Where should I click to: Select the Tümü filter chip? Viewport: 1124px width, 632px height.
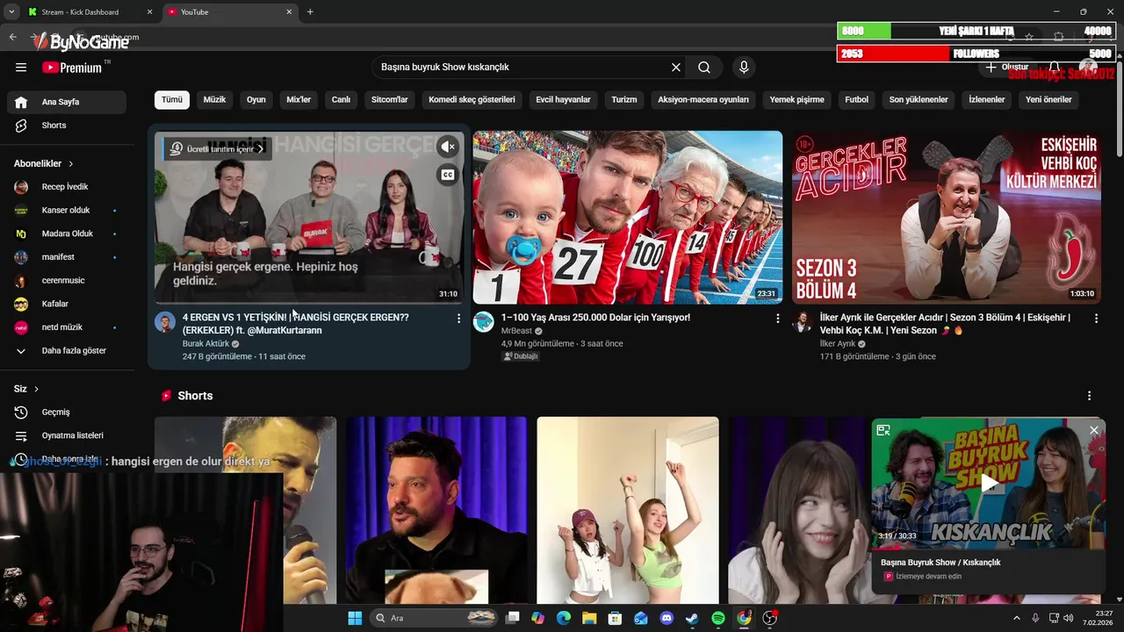click(172, 100)
